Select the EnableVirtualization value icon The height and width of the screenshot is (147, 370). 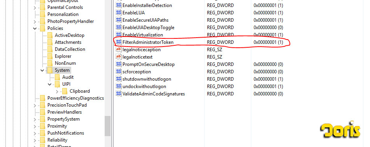[118, 35]
